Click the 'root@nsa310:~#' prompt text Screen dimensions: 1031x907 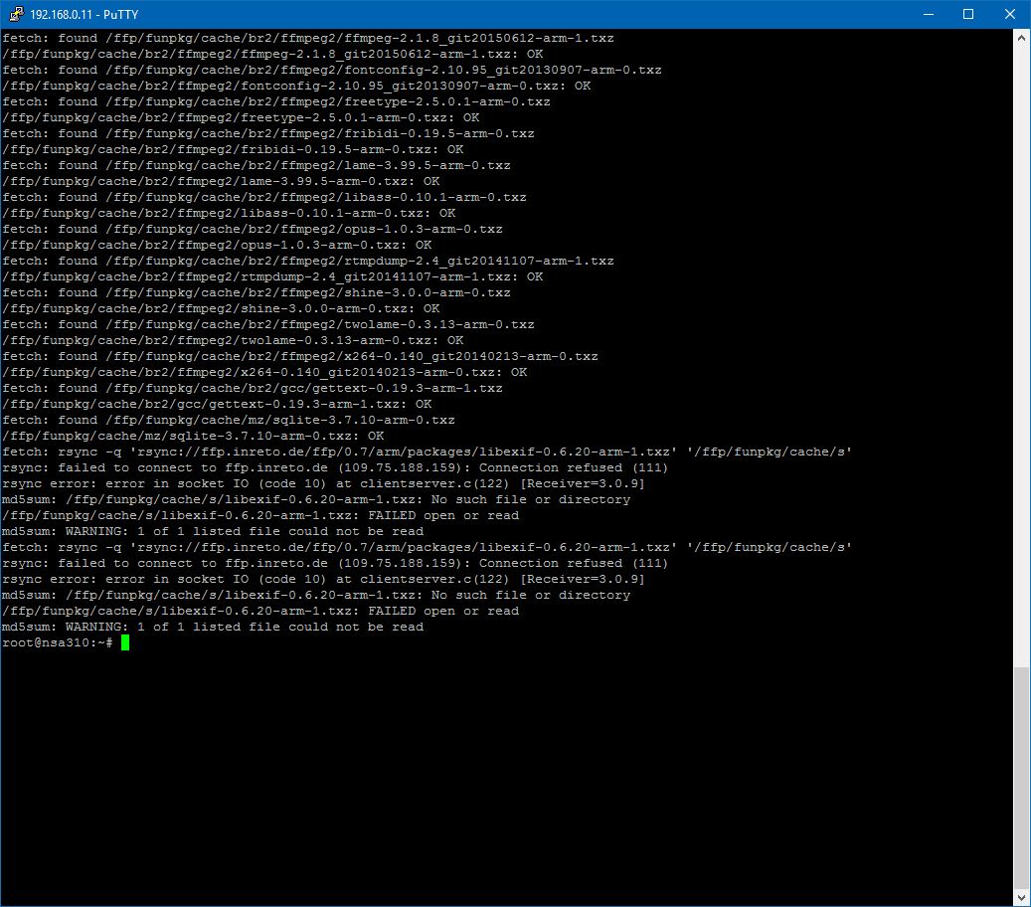[58, 642]
